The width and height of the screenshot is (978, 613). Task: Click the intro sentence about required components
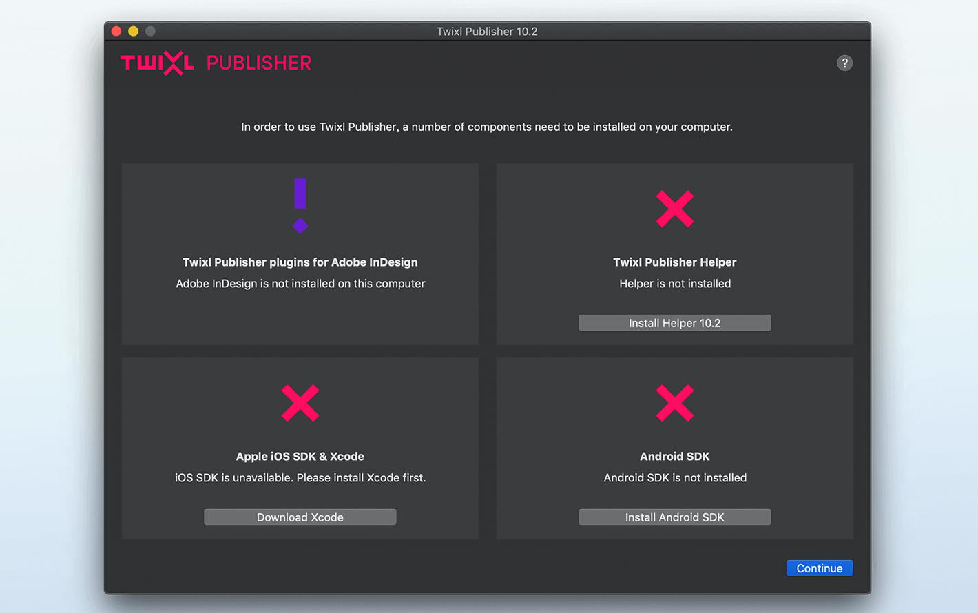pyautogui.click(x=487, y=127)
